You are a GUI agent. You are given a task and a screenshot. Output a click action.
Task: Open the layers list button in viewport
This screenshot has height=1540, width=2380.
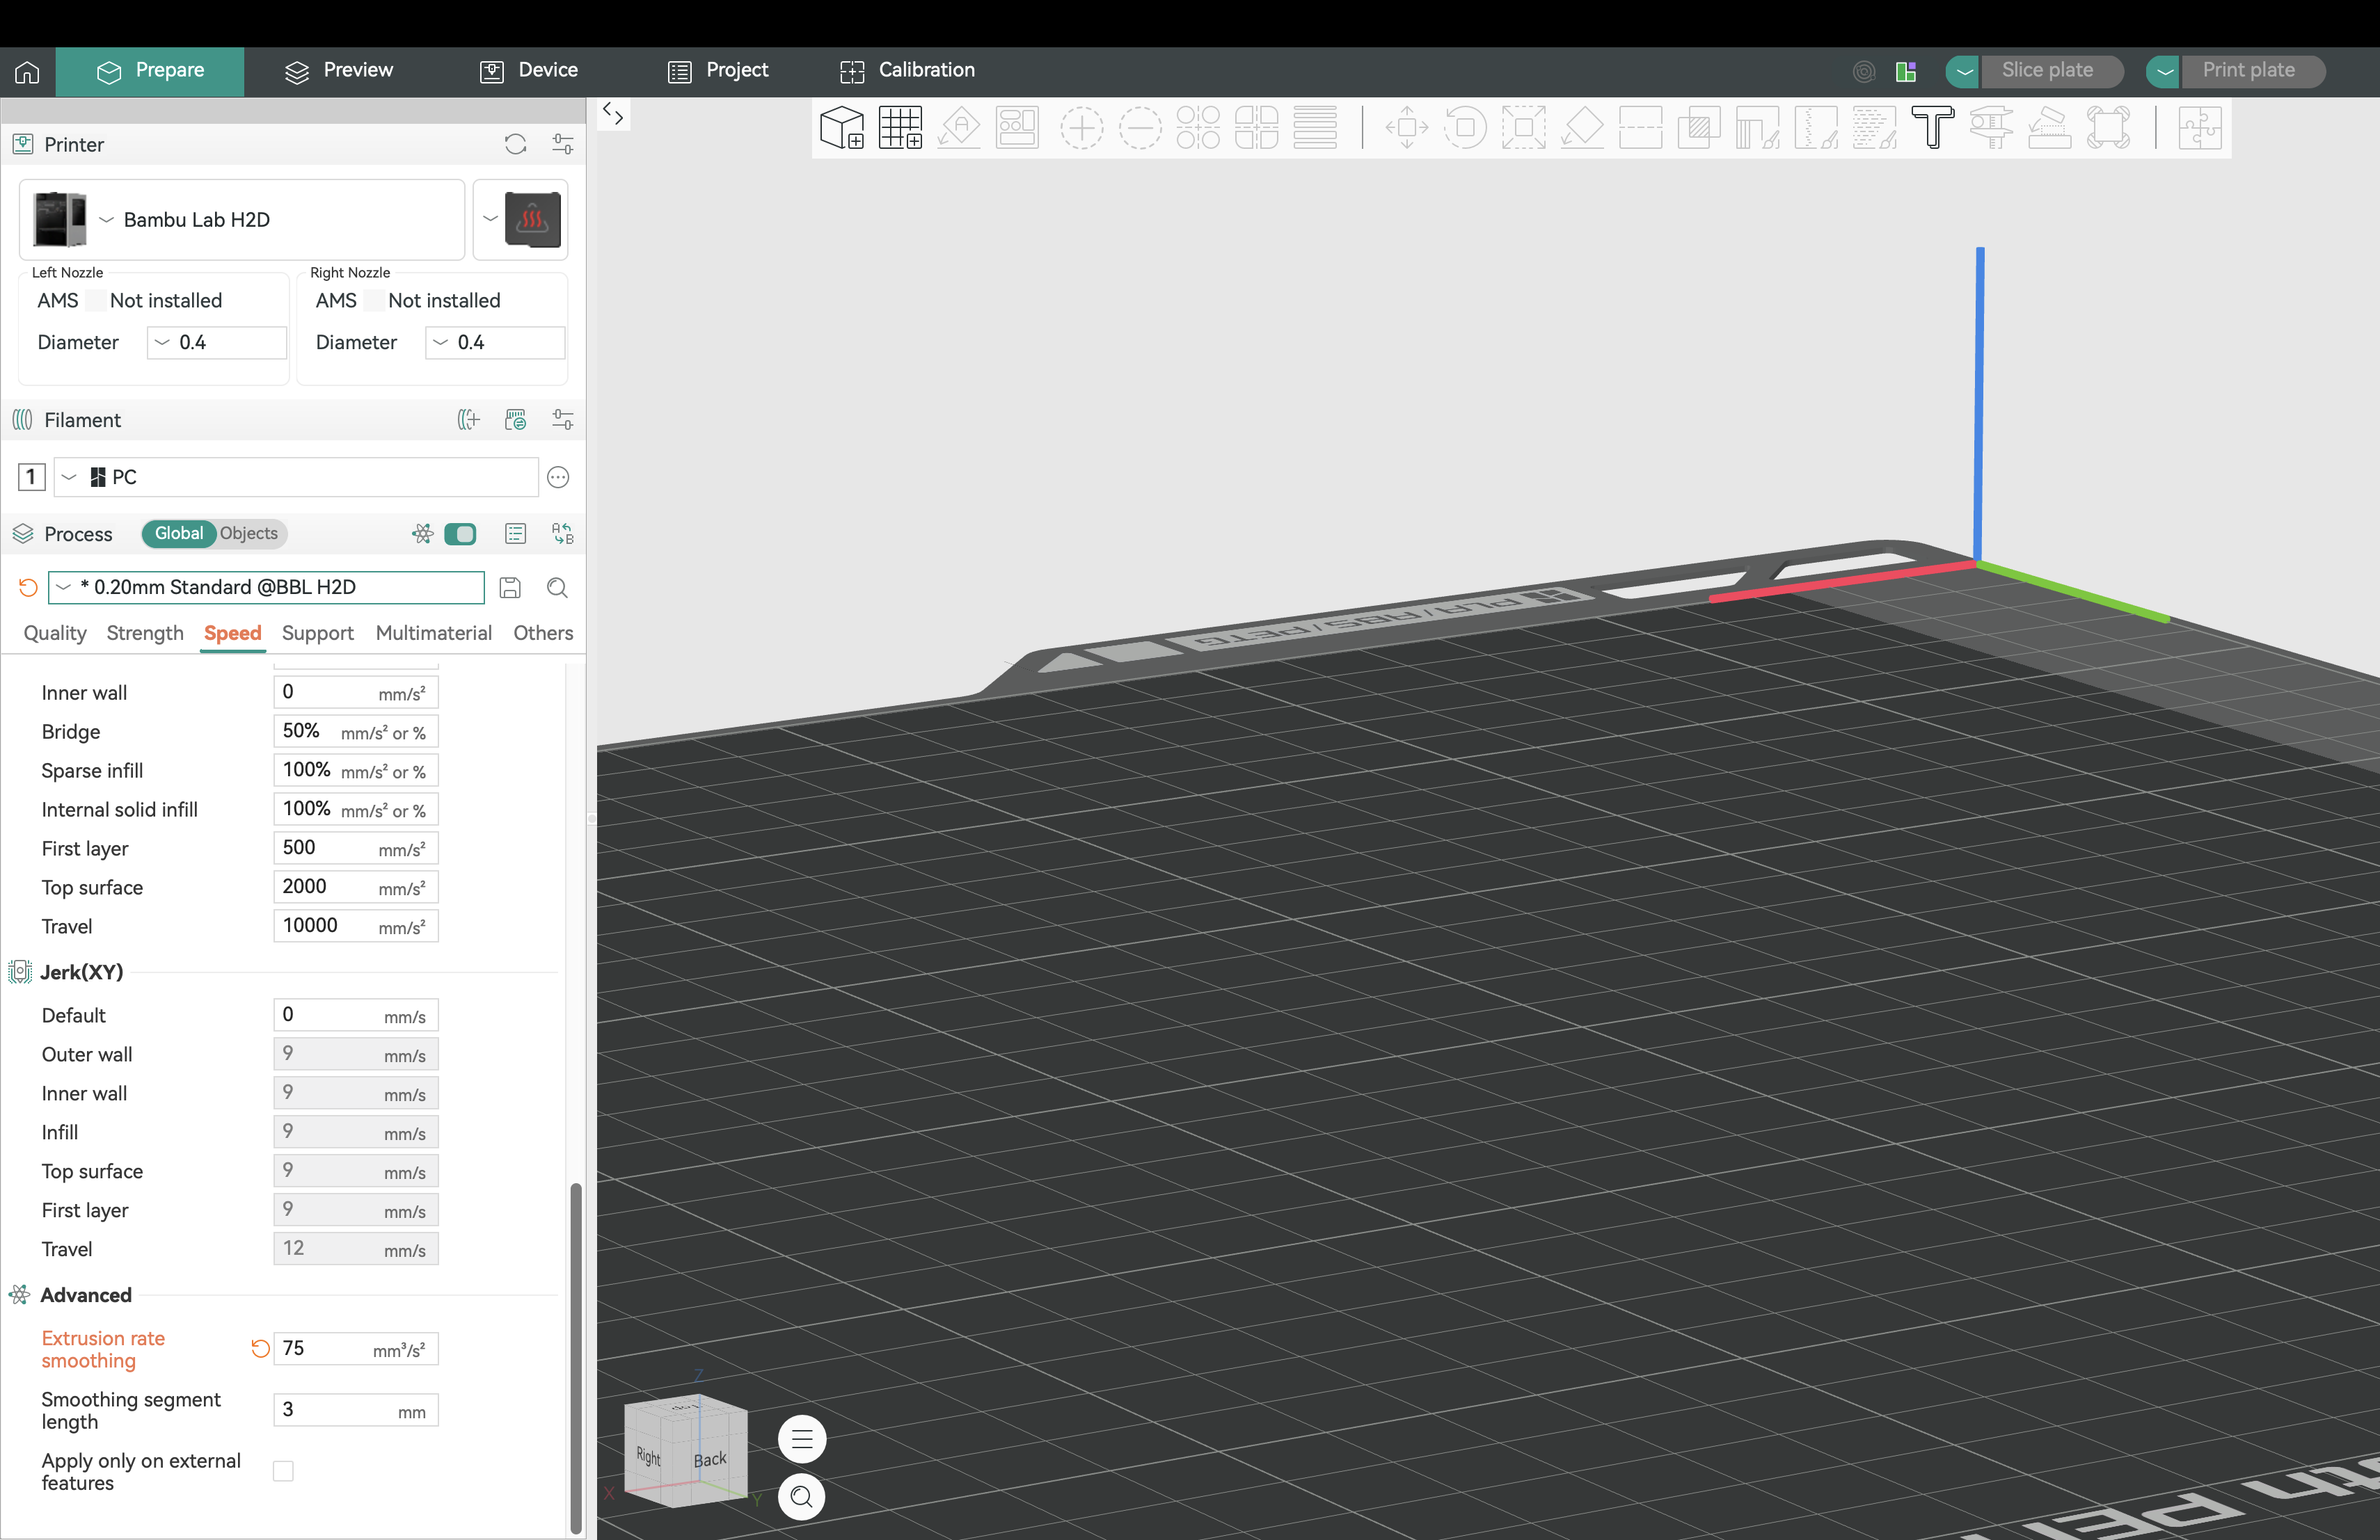pyautogui.click(x=801, y=1439)
